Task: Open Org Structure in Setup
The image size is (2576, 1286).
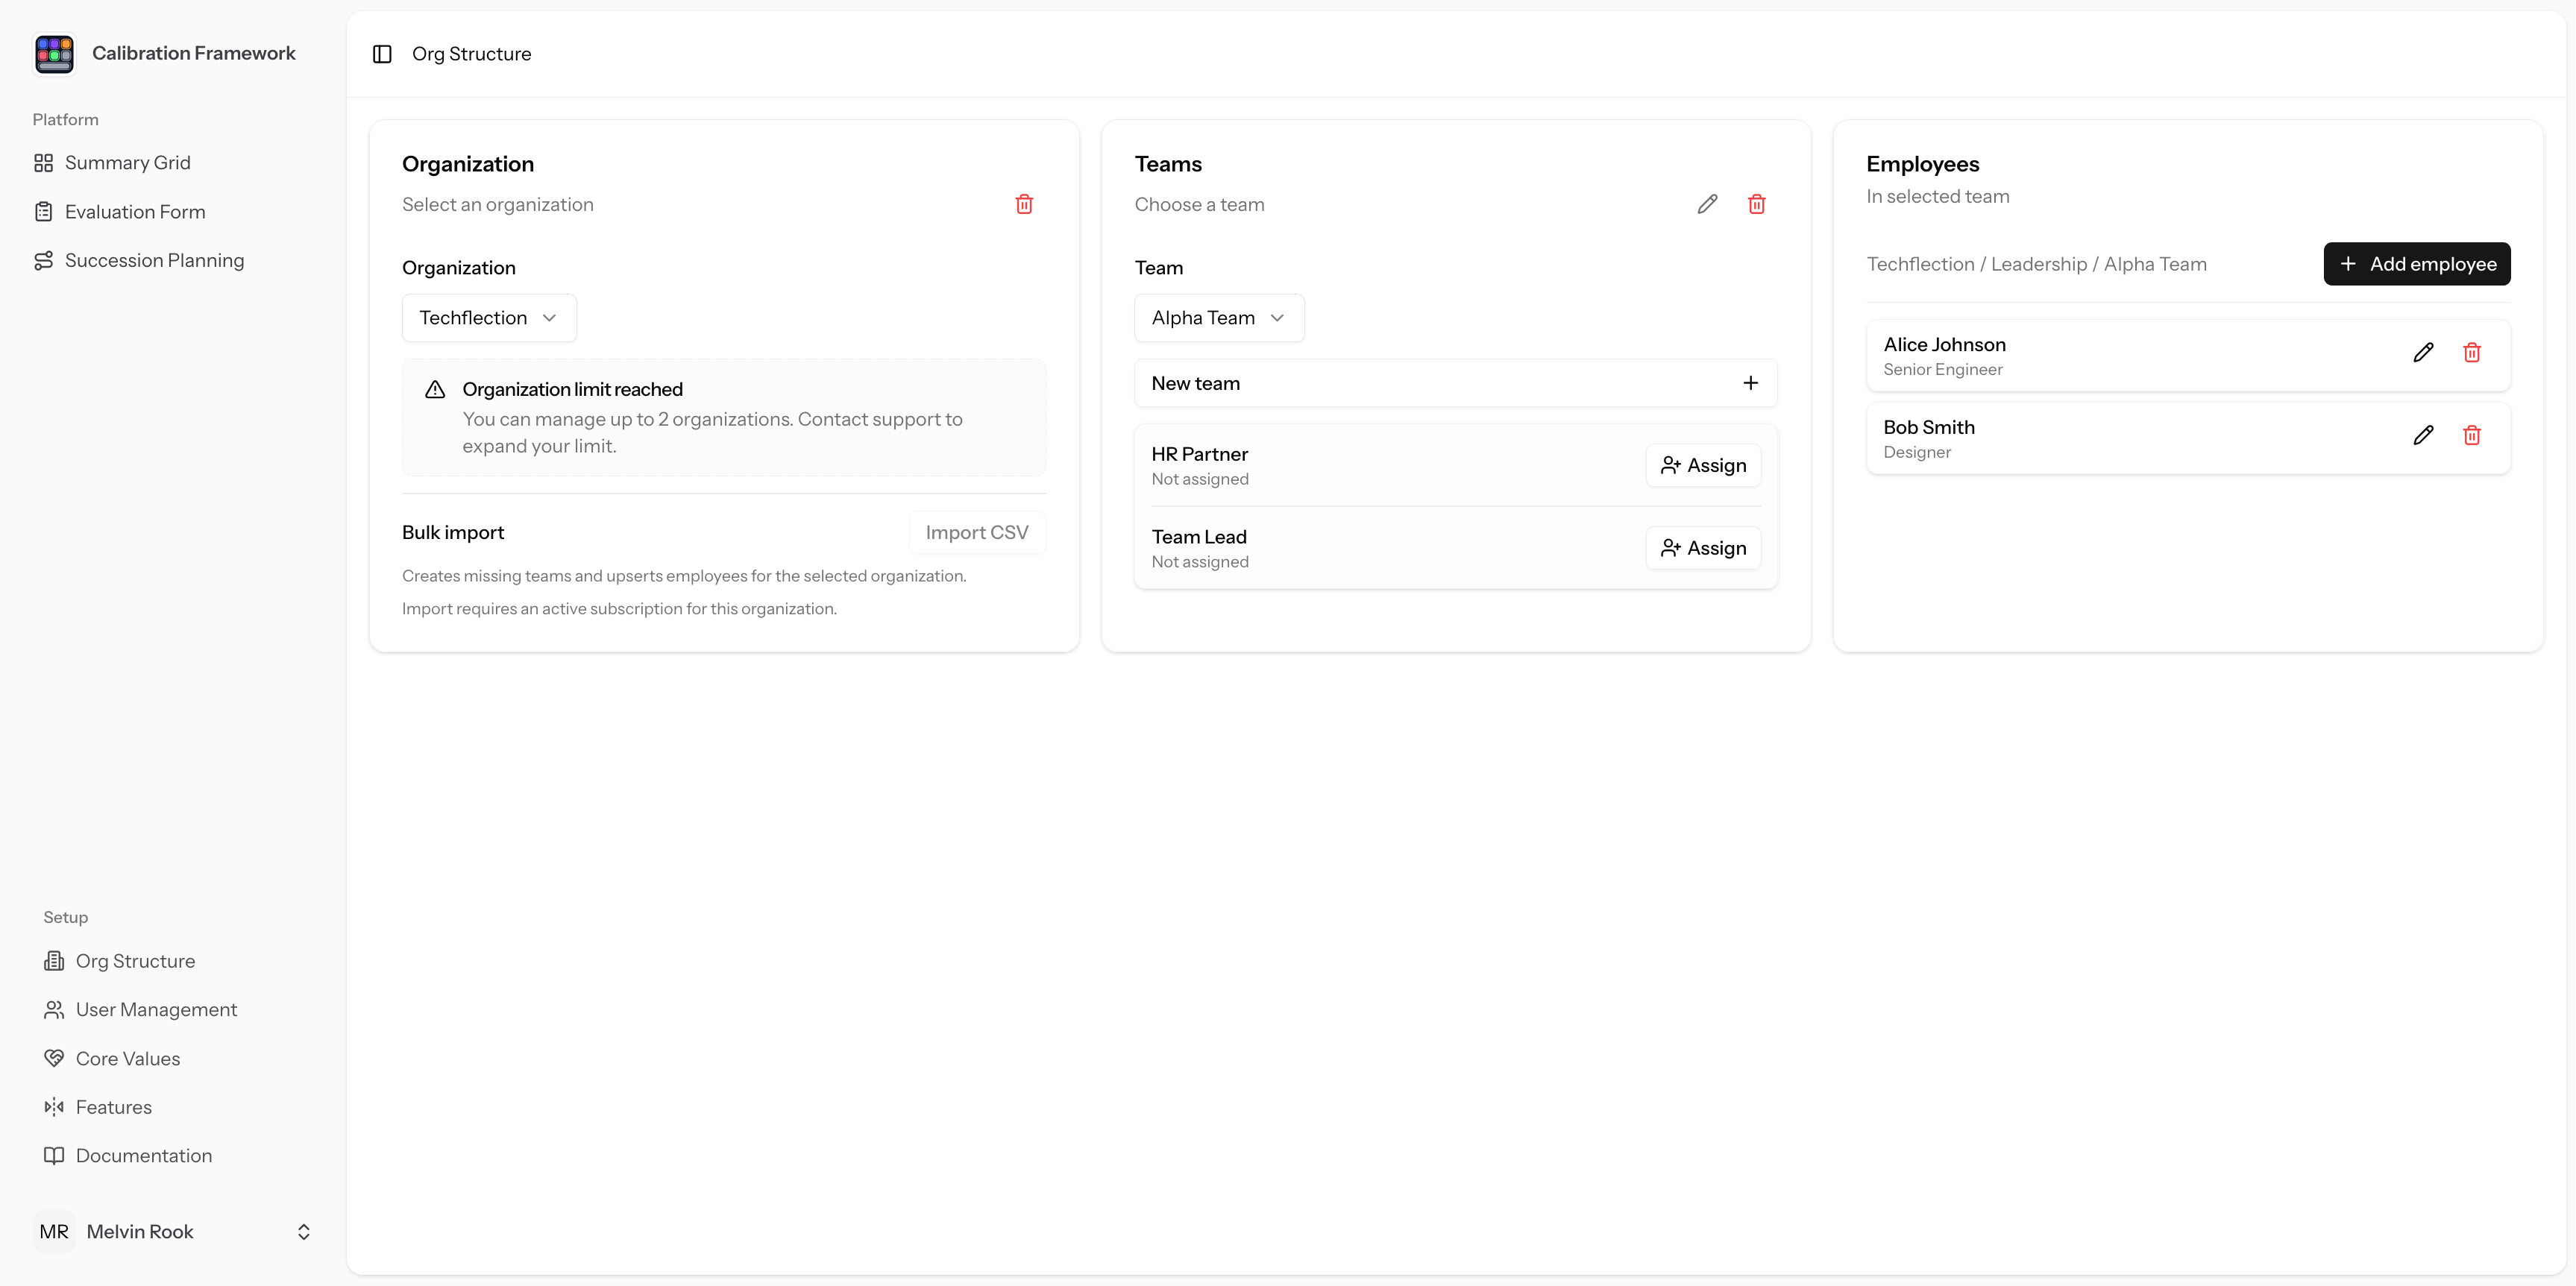Action: coord(135,961)
